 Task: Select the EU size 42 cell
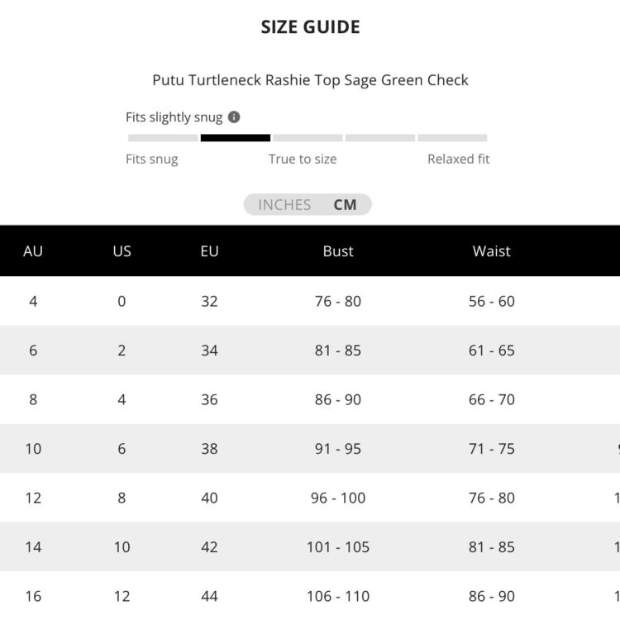pos(209,547)
